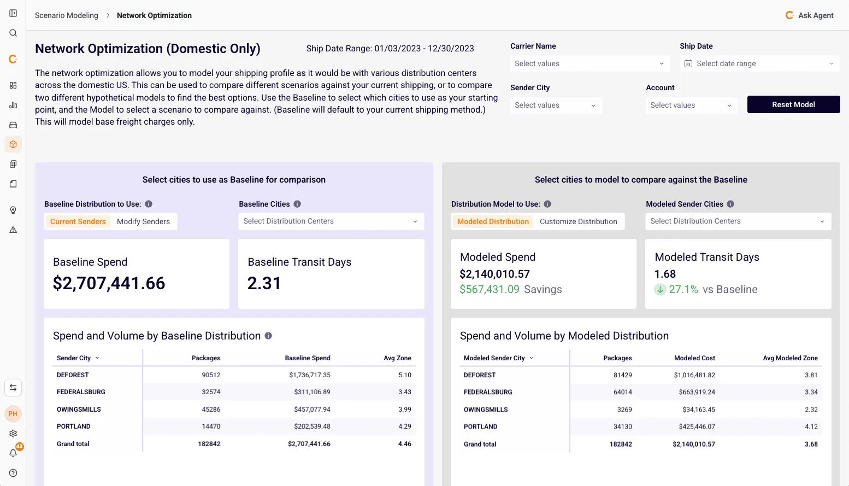Click Ask Agent in top right

point(810,15)
